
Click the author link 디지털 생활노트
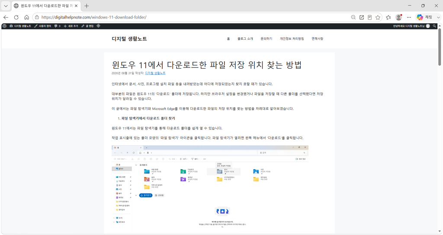coord(155,73)
